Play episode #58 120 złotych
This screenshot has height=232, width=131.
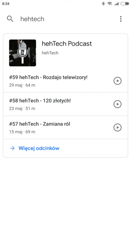coord(117,104)
